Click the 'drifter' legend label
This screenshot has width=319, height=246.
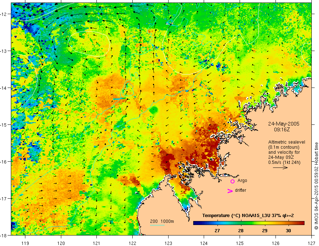click(x=240, y=190)
